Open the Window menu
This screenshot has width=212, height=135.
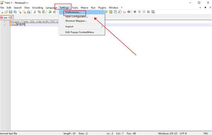tap(113, 8)
